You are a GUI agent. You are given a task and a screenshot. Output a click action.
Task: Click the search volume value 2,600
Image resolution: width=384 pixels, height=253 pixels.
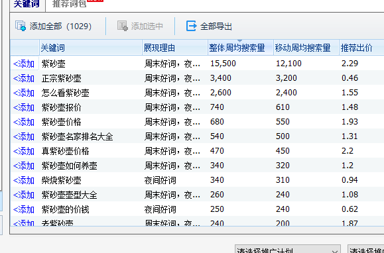click(221, 93)
